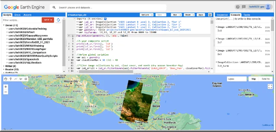Viewport: 276px width, 132px height.
Task: Toggle fullscreen map view
Action: point(270,86)
